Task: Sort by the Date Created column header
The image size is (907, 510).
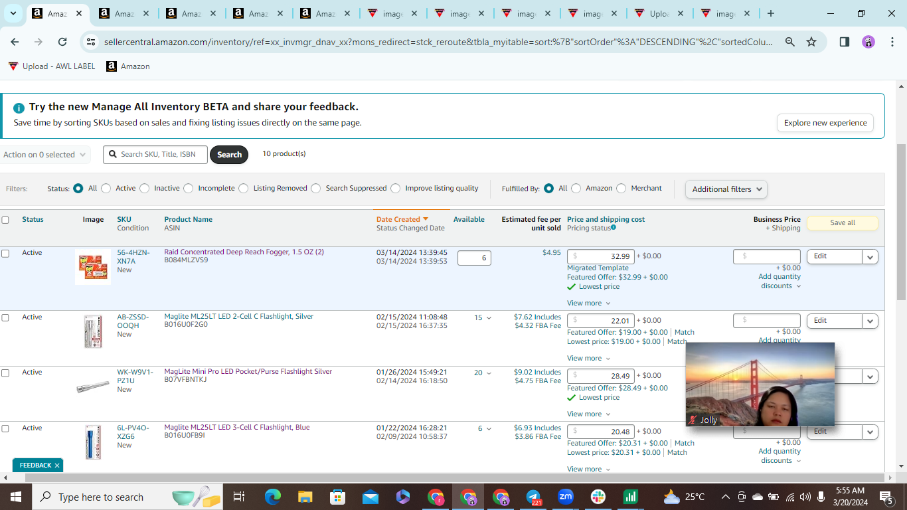Action: pyautogui.click(x=402, y=219)
